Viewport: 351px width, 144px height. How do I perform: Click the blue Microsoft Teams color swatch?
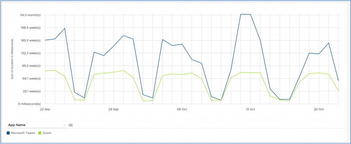pos(8,133)
